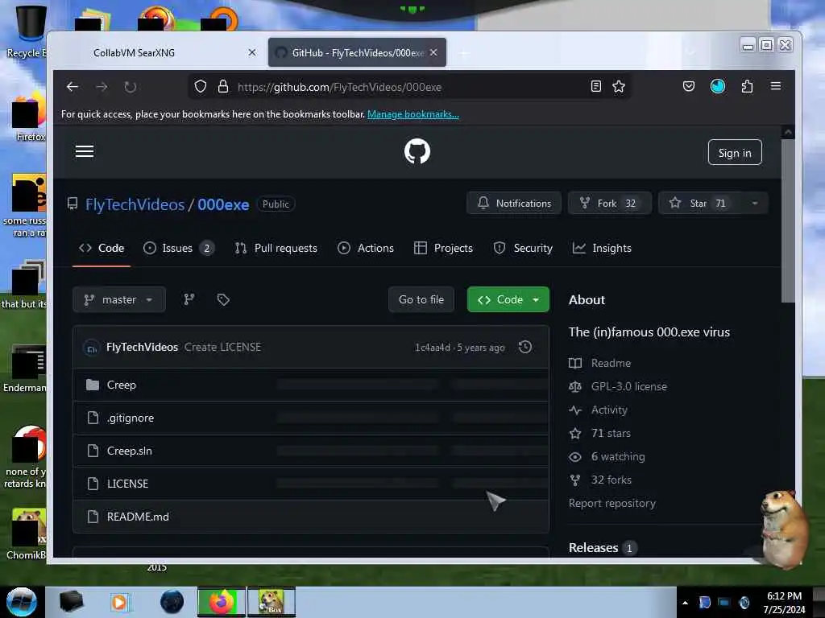
Task: Open the Manage bookmarks link
Action: coord(413,114)
